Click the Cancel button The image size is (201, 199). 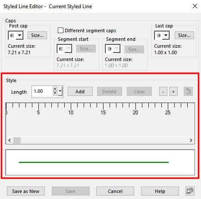(x=115, y=191)
